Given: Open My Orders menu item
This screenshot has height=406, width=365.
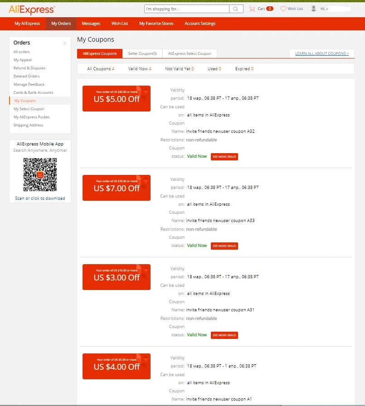Looking at the screenshot, I should click(61, 24).
